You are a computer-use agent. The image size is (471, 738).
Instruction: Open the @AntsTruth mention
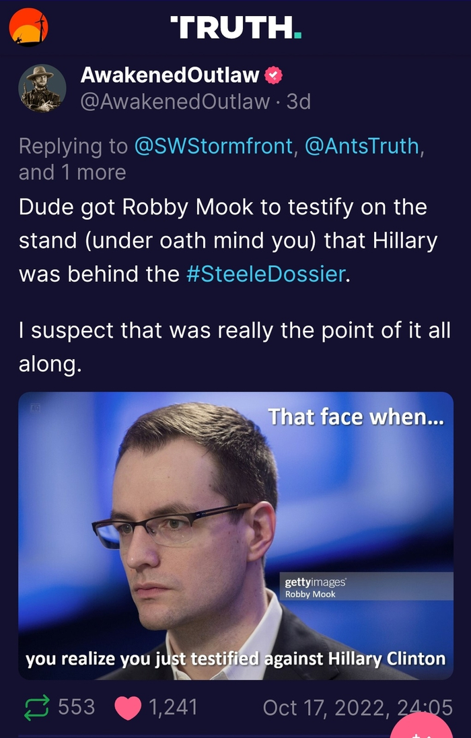click(x=362, y=146)
